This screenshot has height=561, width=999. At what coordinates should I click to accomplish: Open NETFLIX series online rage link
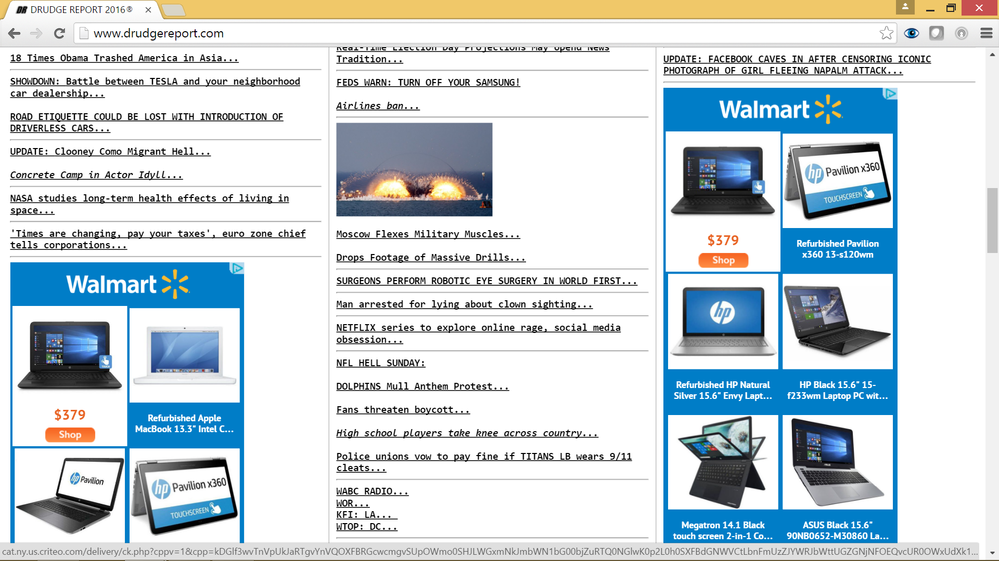(479, 333)
